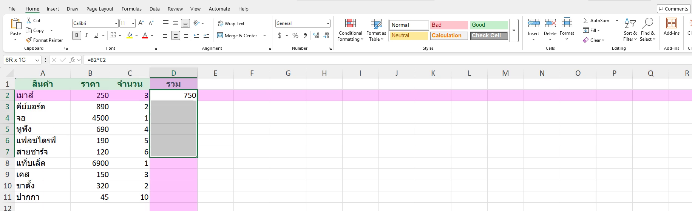Image resolution: width=692 pixels, height=211 pixels.
Task: Apply the Good cell style
Action: tap(489, 25)
